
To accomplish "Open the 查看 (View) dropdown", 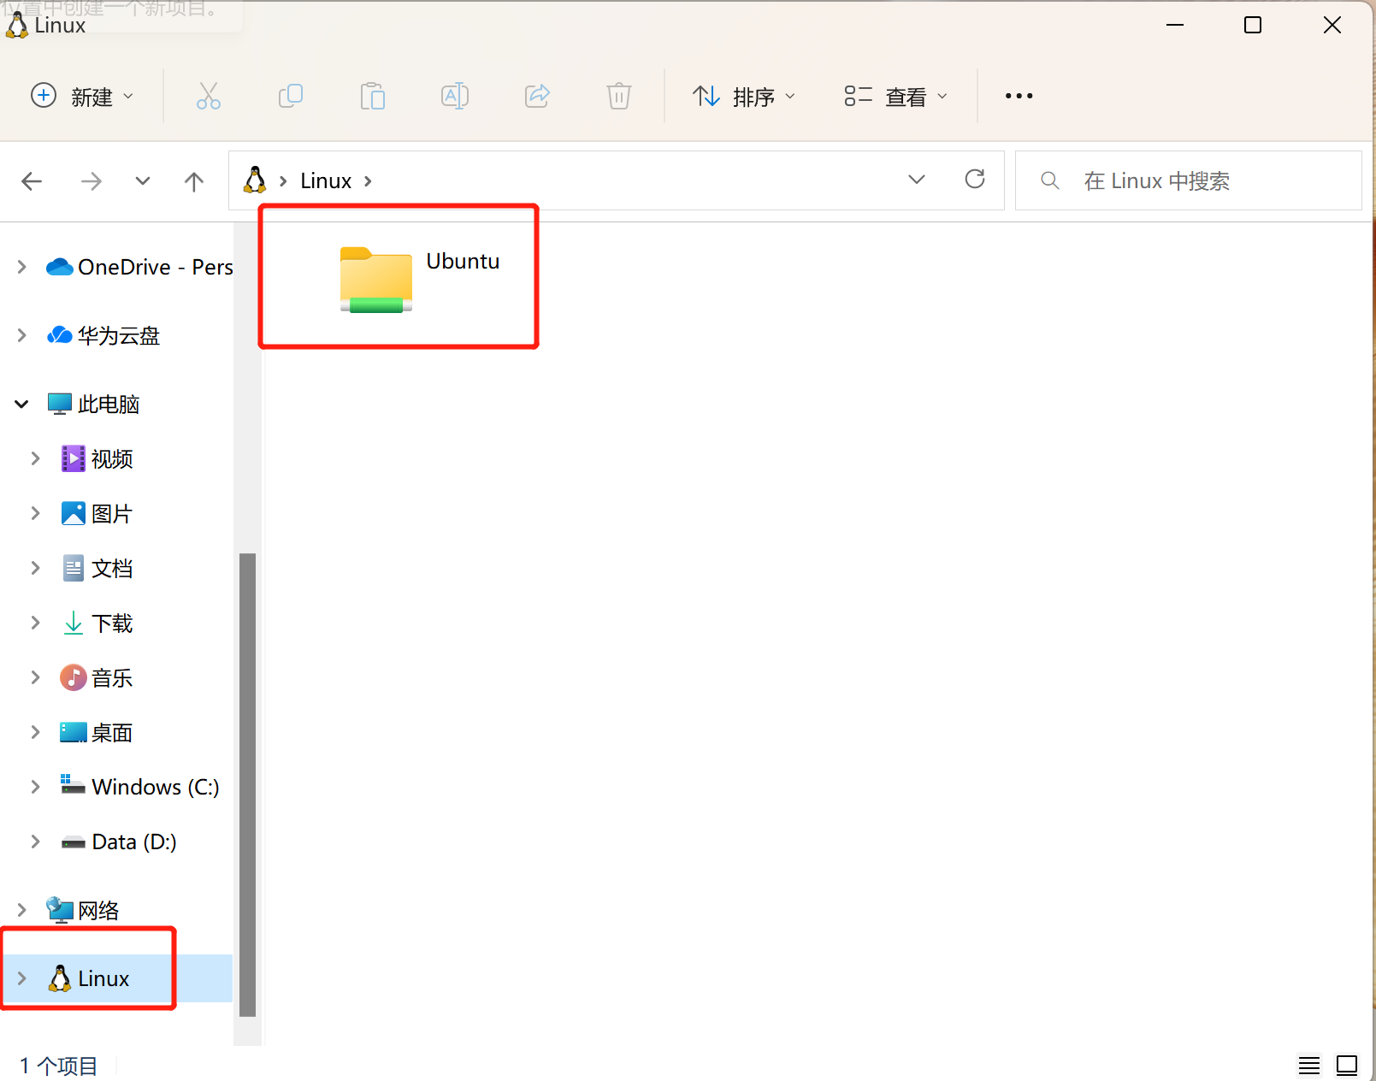I will (895, 96).
